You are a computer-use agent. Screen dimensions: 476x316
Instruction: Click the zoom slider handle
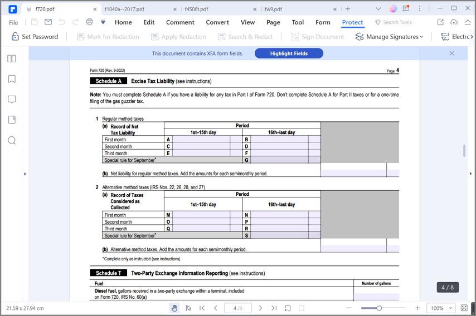(x=379, y=308)
